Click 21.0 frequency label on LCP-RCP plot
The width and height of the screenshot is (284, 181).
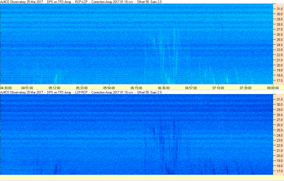click(x=279, y=151)
